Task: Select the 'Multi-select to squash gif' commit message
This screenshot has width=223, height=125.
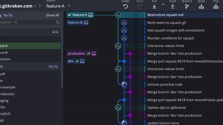Action: point(167,23)
